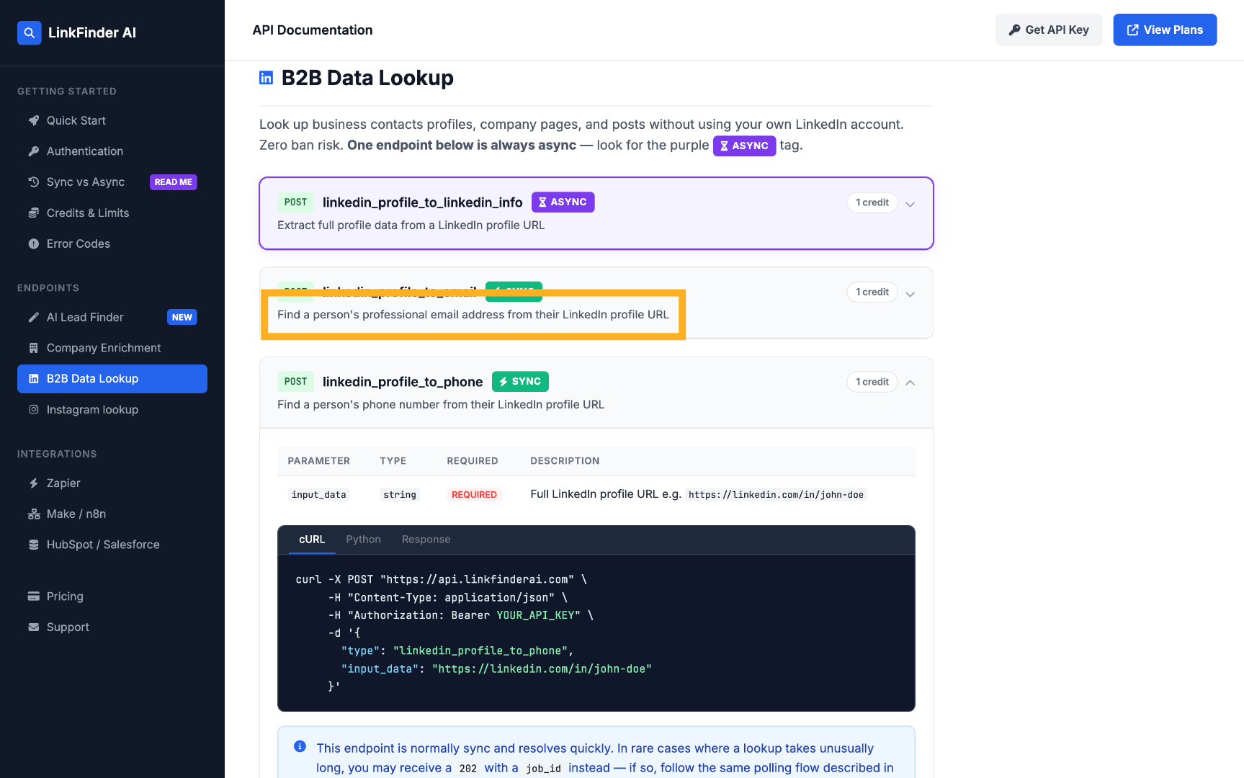1244x778 pixels.
Task: Open the Support page link
Action: coord(112,627)
